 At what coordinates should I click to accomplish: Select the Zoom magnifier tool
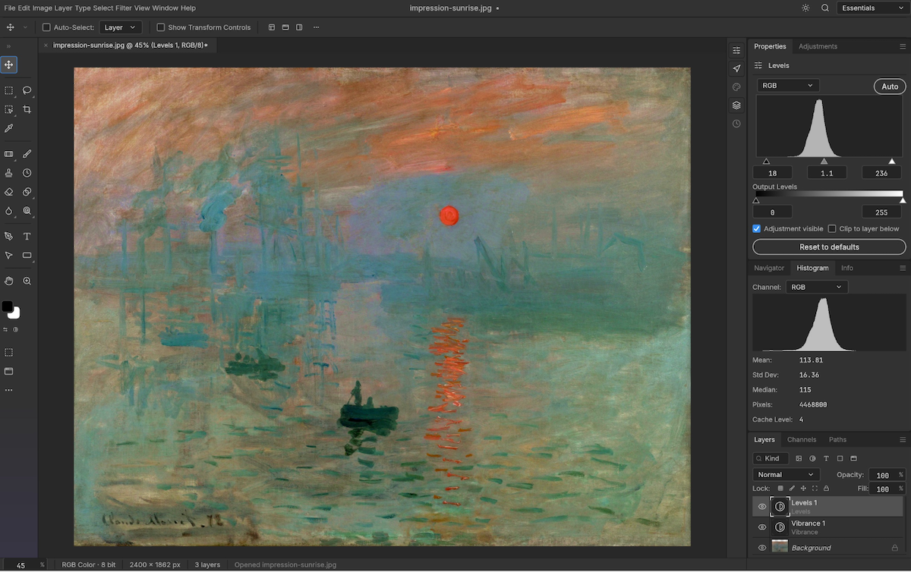click(x=27, y=281)
